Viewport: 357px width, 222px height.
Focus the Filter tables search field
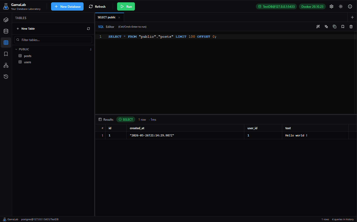[53, 40]
